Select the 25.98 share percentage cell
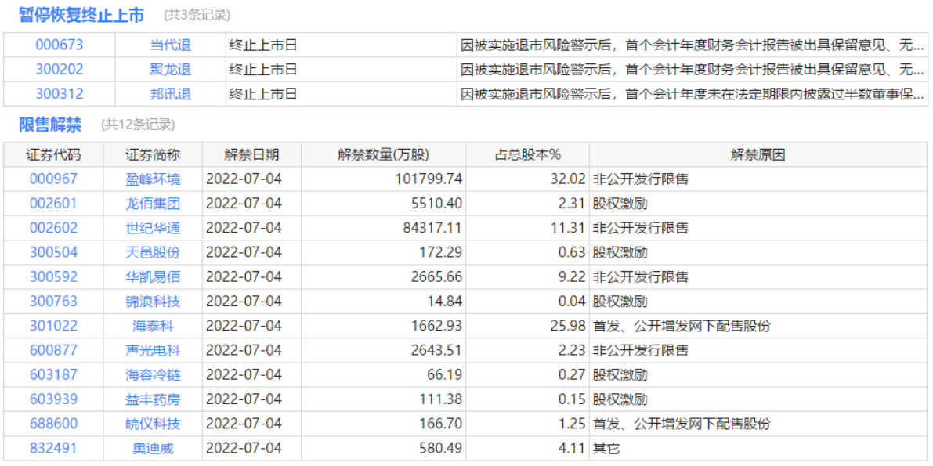933x466 pixels. coord(528,326)
